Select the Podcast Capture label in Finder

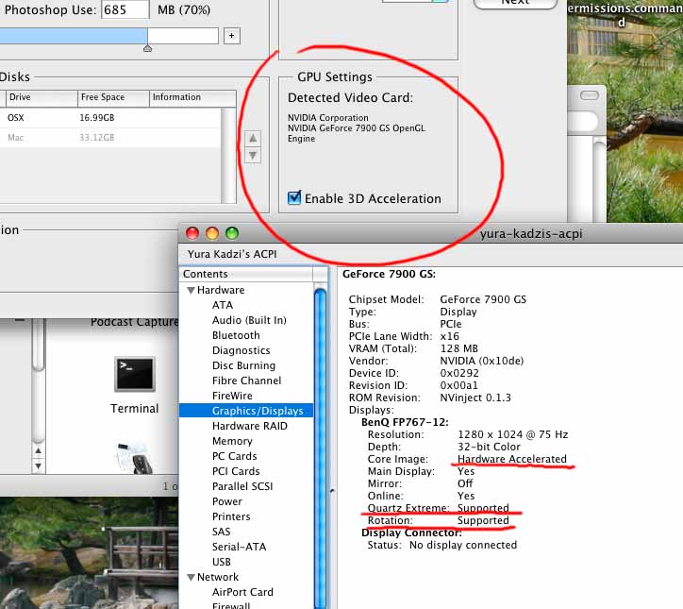(135, 322)
